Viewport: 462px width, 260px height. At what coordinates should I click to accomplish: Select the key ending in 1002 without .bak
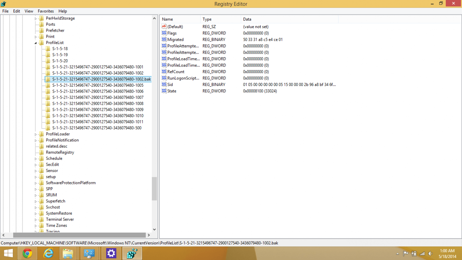click(98, 73)
